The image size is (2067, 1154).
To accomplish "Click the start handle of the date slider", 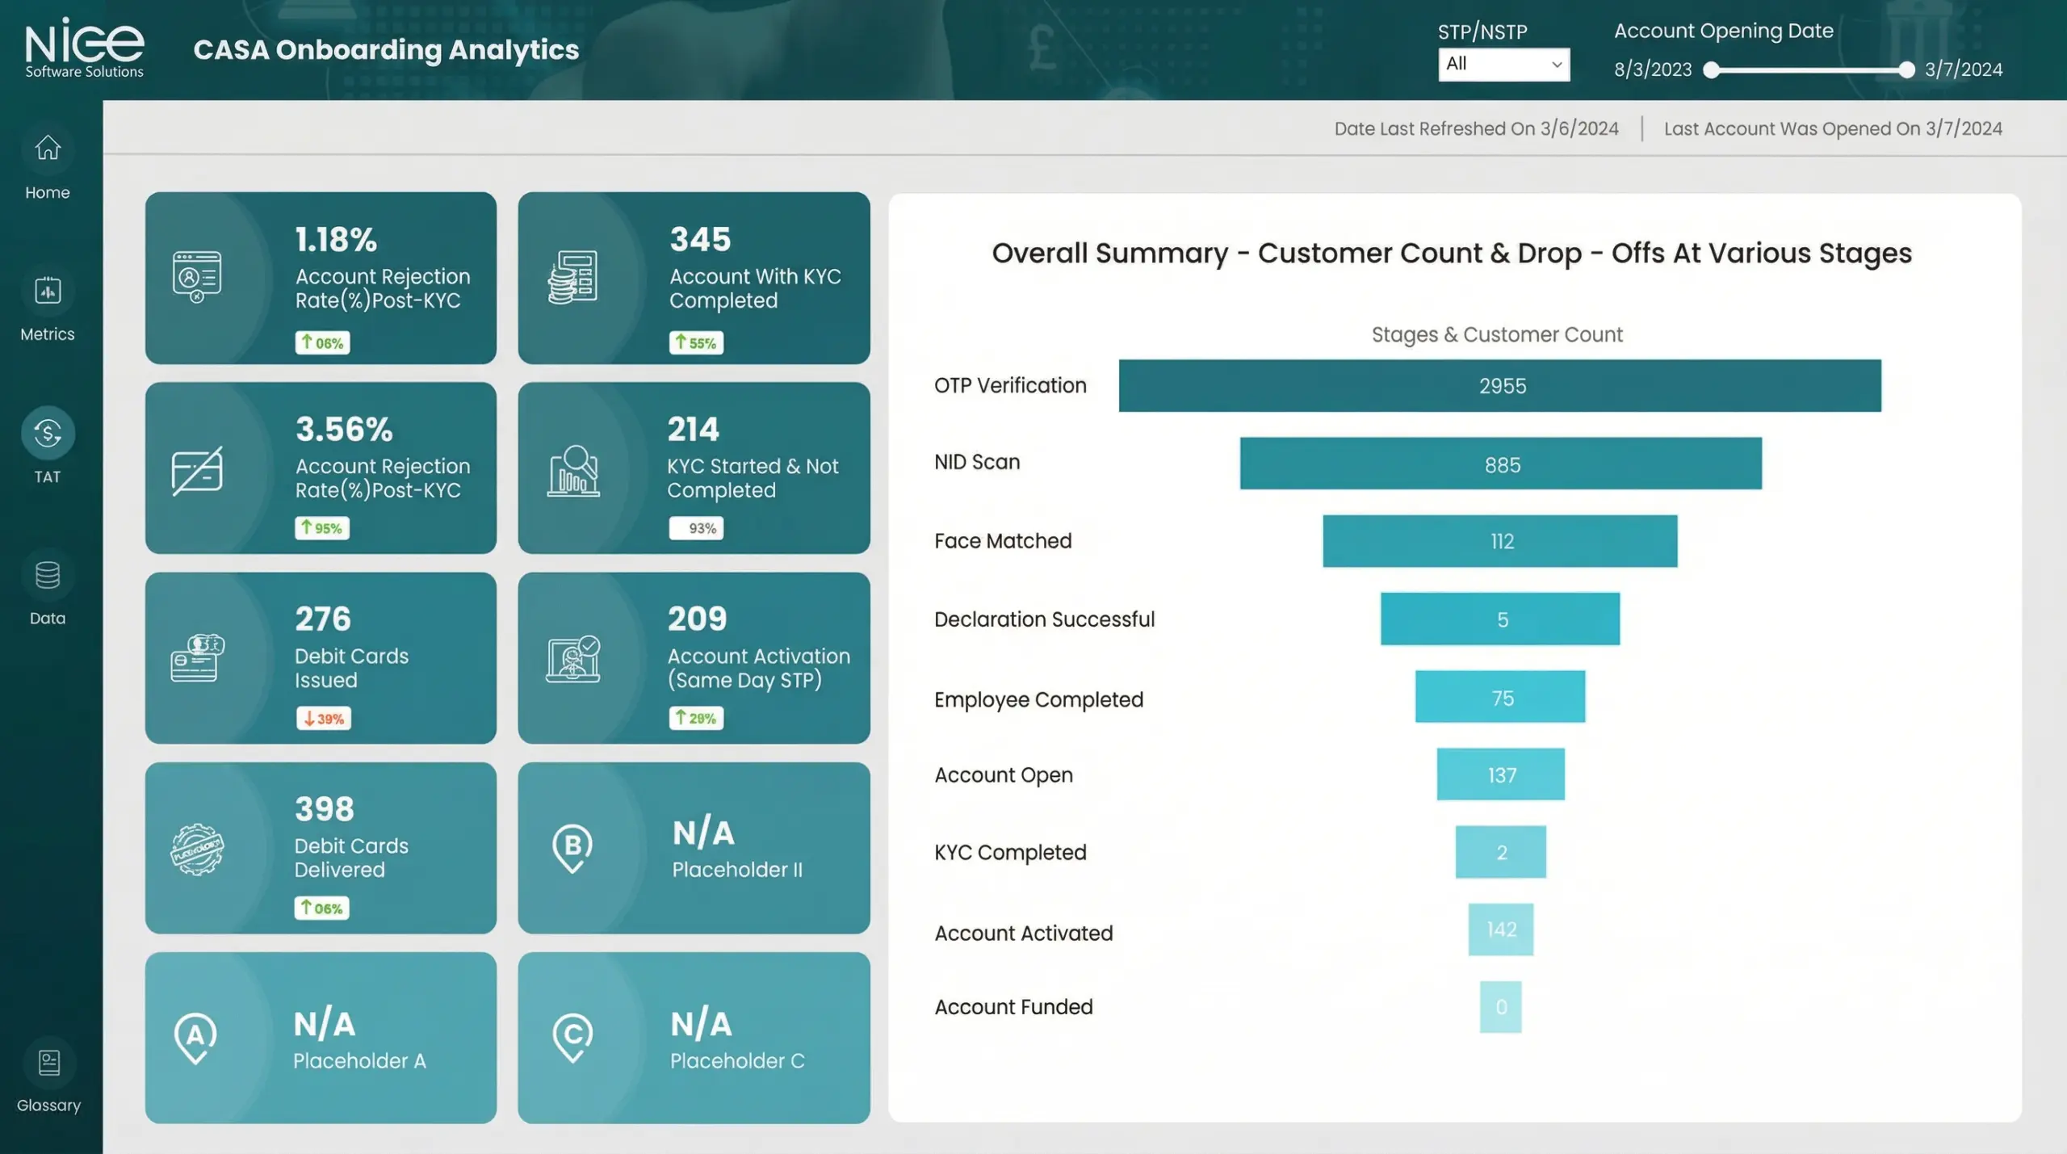I will point(1711,70).
